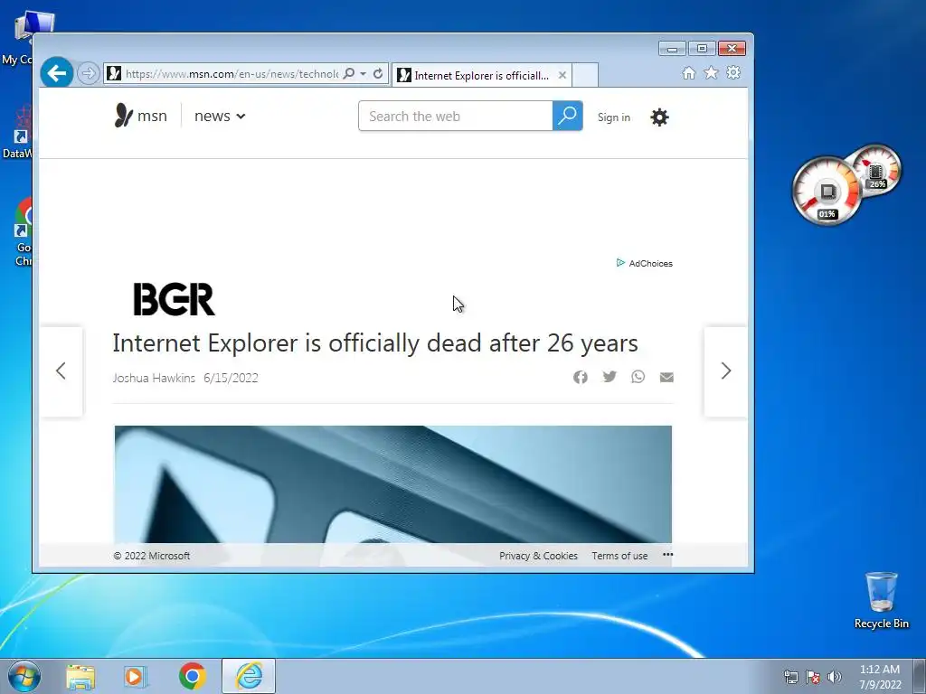Viewport: 926px width, 694px height.
Task: Share the article by email icon
Action: [x=666, y=377]
